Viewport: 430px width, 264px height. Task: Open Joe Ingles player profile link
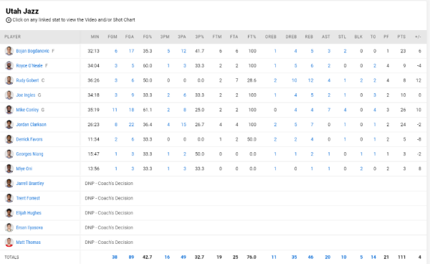(x=26, y=95)
